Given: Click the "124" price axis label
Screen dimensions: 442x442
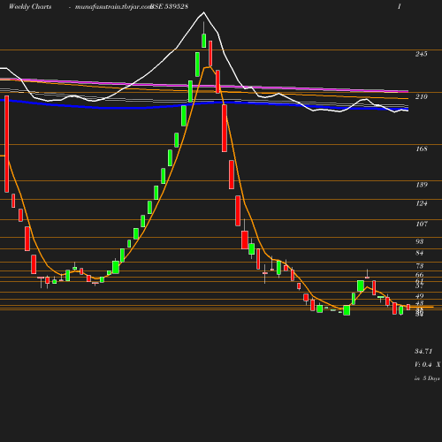Looking at the screenshot, I should pyautogui.click(x=422, y=203).
